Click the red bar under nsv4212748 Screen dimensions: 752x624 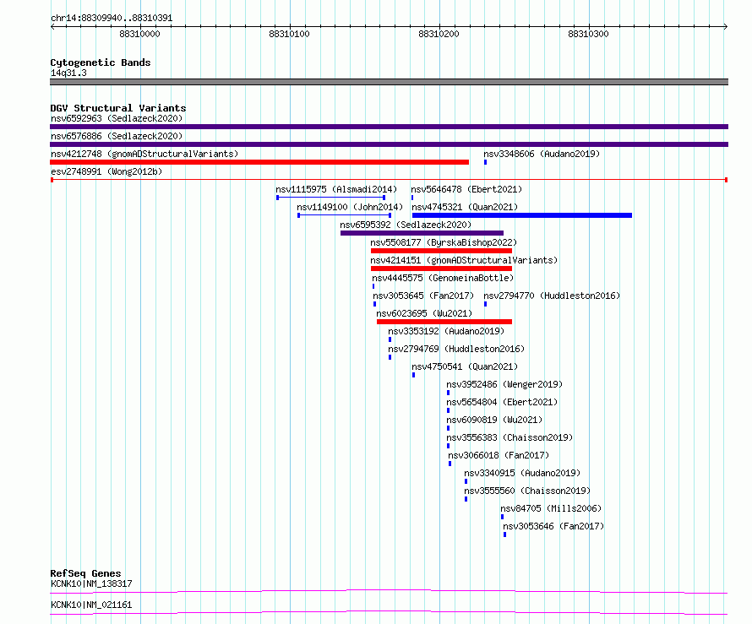pyautogui.click(x=259, y=162)
